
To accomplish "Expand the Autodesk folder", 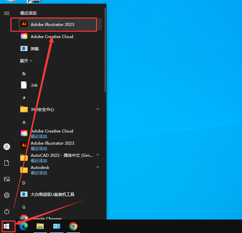I will click(98, 167).
